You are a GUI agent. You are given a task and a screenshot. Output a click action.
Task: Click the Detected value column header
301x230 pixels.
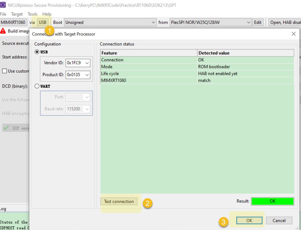[246, 53]
